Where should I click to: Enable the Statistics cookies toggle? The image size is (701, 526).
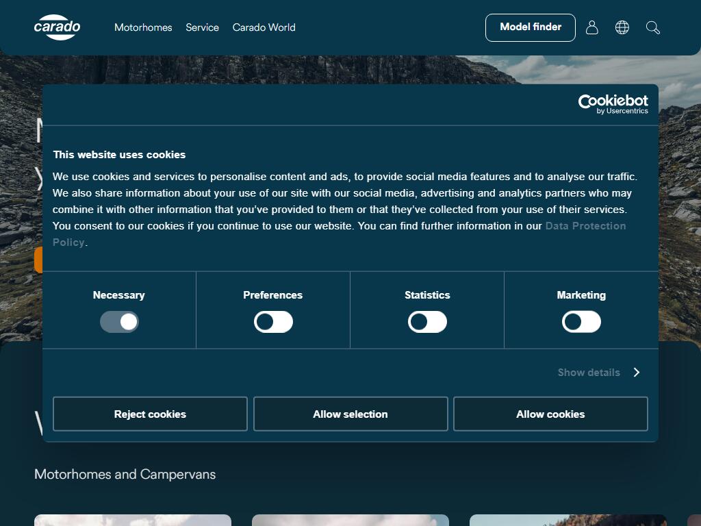(427, 322)
